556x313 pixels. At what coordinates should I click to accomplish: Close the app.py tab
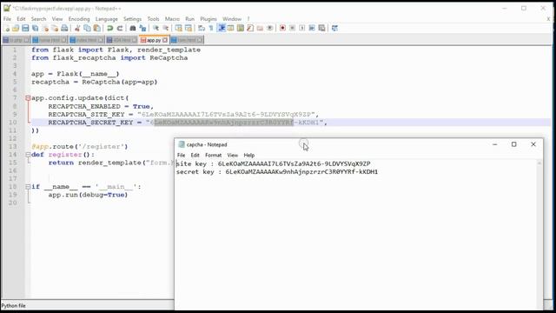click(165, 40)
